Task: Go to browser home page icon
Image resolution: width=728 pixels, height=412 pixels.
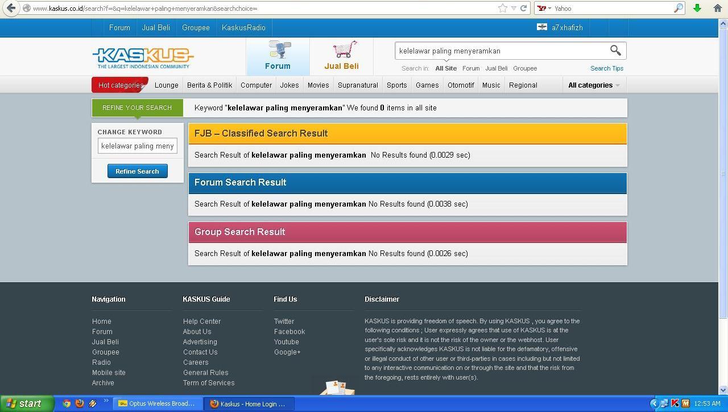Action: tap(717, 8)
